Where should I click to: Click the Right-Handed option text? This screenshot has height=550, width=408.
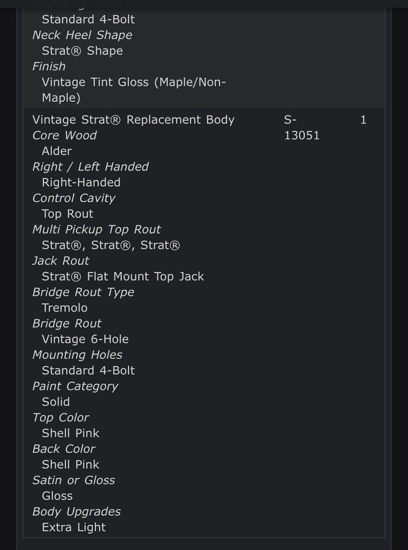[x=81, y=182]
